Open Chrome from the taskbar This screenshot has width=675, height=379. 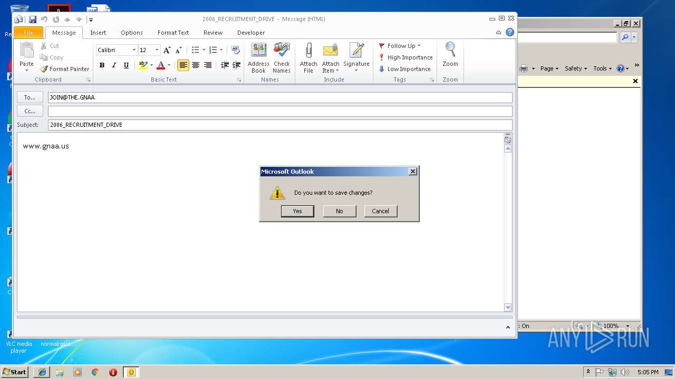(x=95, y=372)
